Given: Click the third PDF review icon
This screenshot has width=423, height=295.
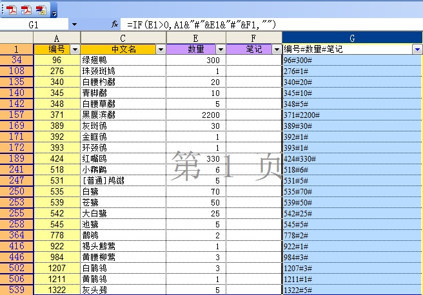Looking at the screenshot, I should [x=41, y=9].
